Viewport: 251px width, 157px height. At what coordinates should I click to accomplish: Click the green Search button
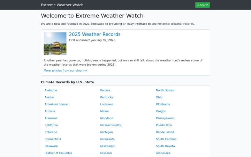203,5
